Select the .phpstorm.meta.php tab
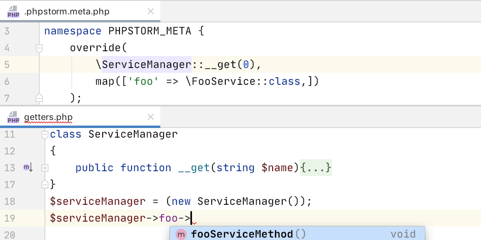The width and height of the screenshot is (481, 240). pyautogui.click(x=80, y=11)
